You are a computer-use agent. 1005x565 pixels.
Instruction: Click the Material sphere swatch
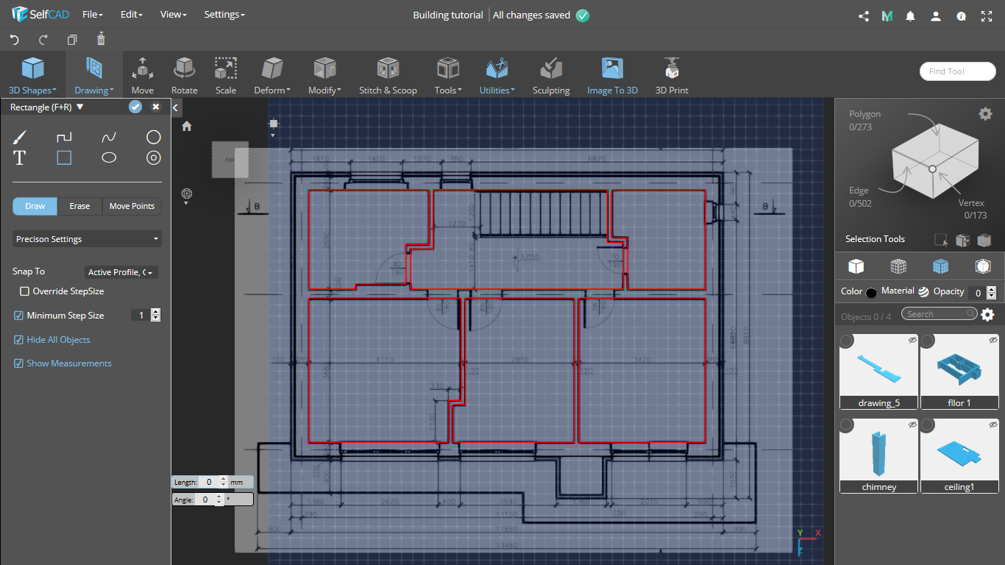click(x=923, y=291)
